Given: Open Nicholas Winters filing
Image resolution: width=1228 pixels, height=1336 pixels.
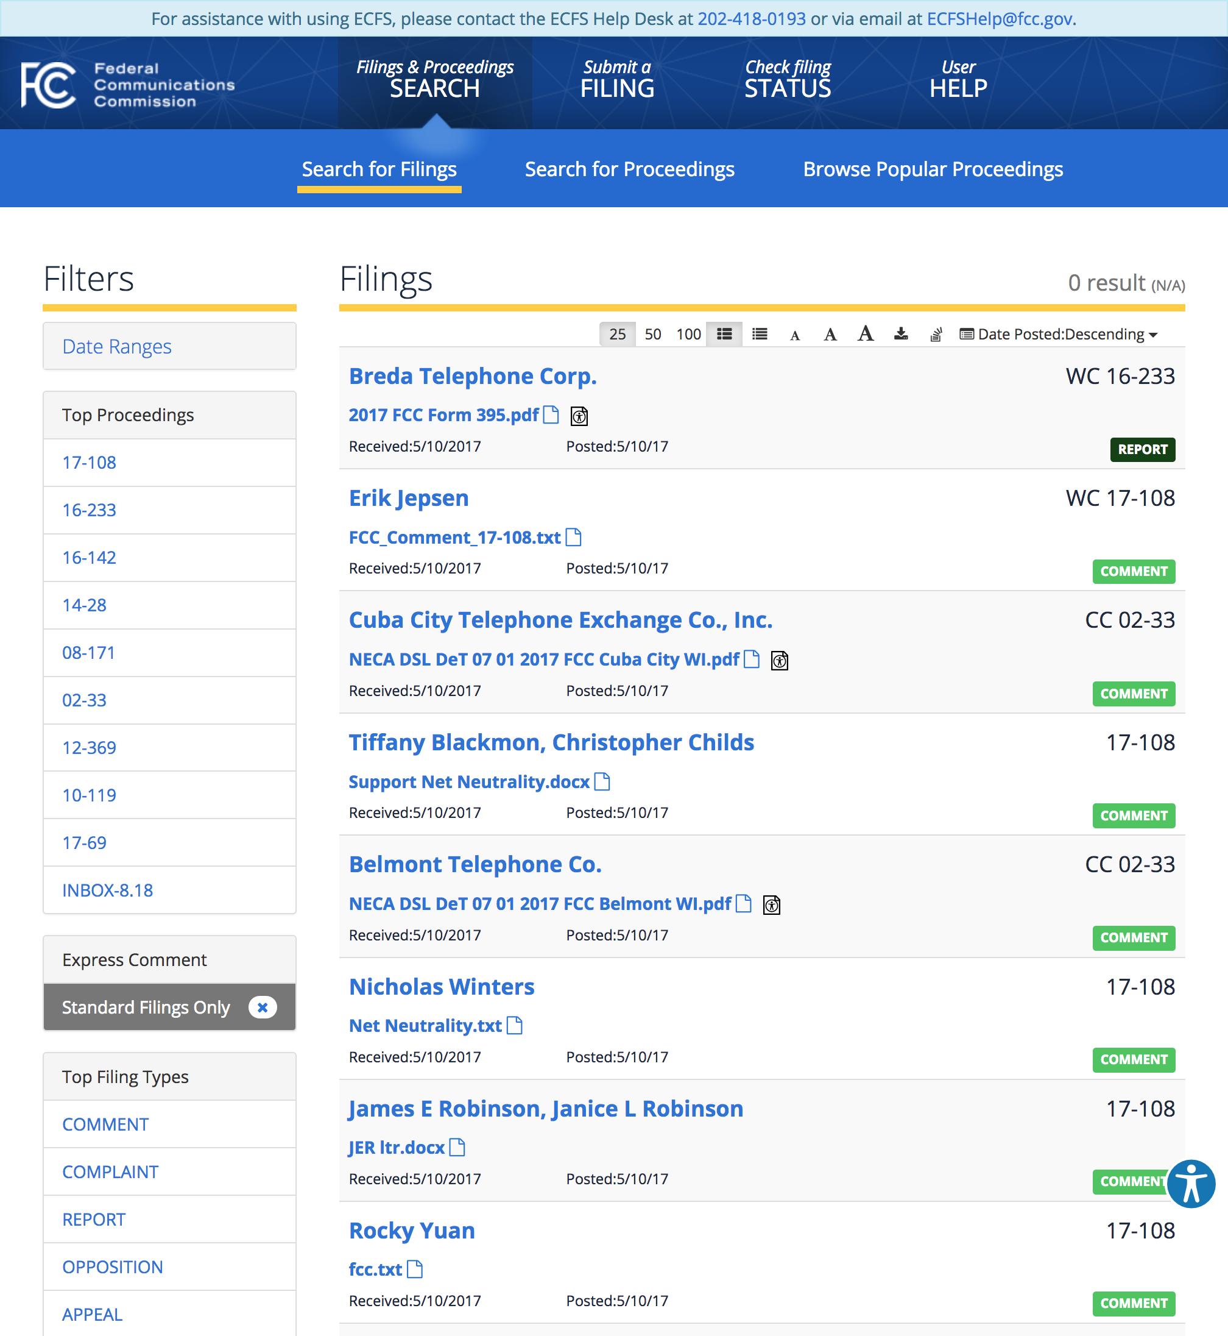Looking at the screenshot, I should pyautogui.click(x=441, y=986).
